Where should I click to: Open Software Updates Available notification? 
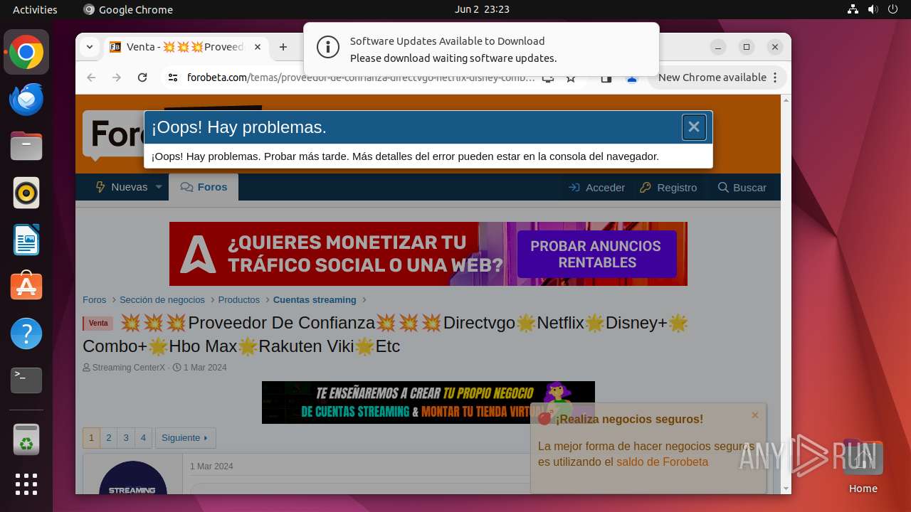(481, 49)
